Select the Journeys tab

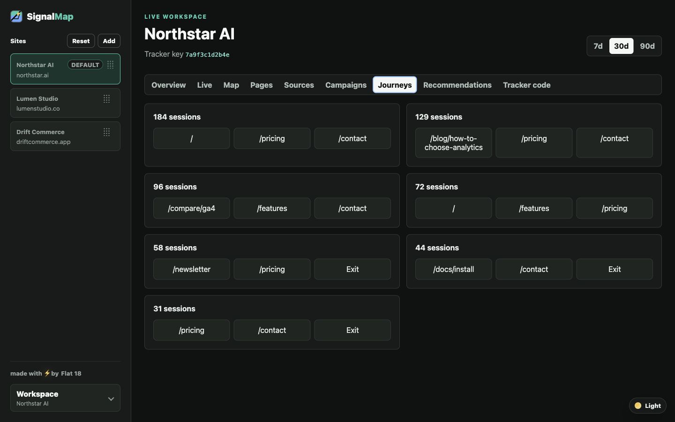tap(395, 85)
